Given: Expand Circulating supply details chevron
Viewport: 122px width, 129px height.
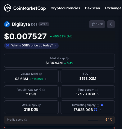Looking at the screenshot, I should pyautogui.click(x=100, y=110).
